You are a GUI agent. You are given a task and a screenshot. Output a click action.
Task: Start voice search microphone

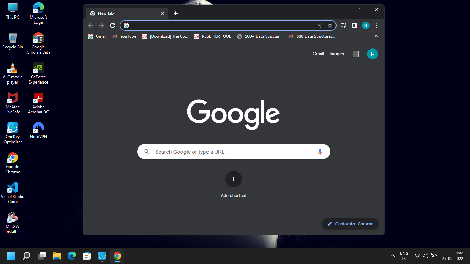(x=320, y=152)
